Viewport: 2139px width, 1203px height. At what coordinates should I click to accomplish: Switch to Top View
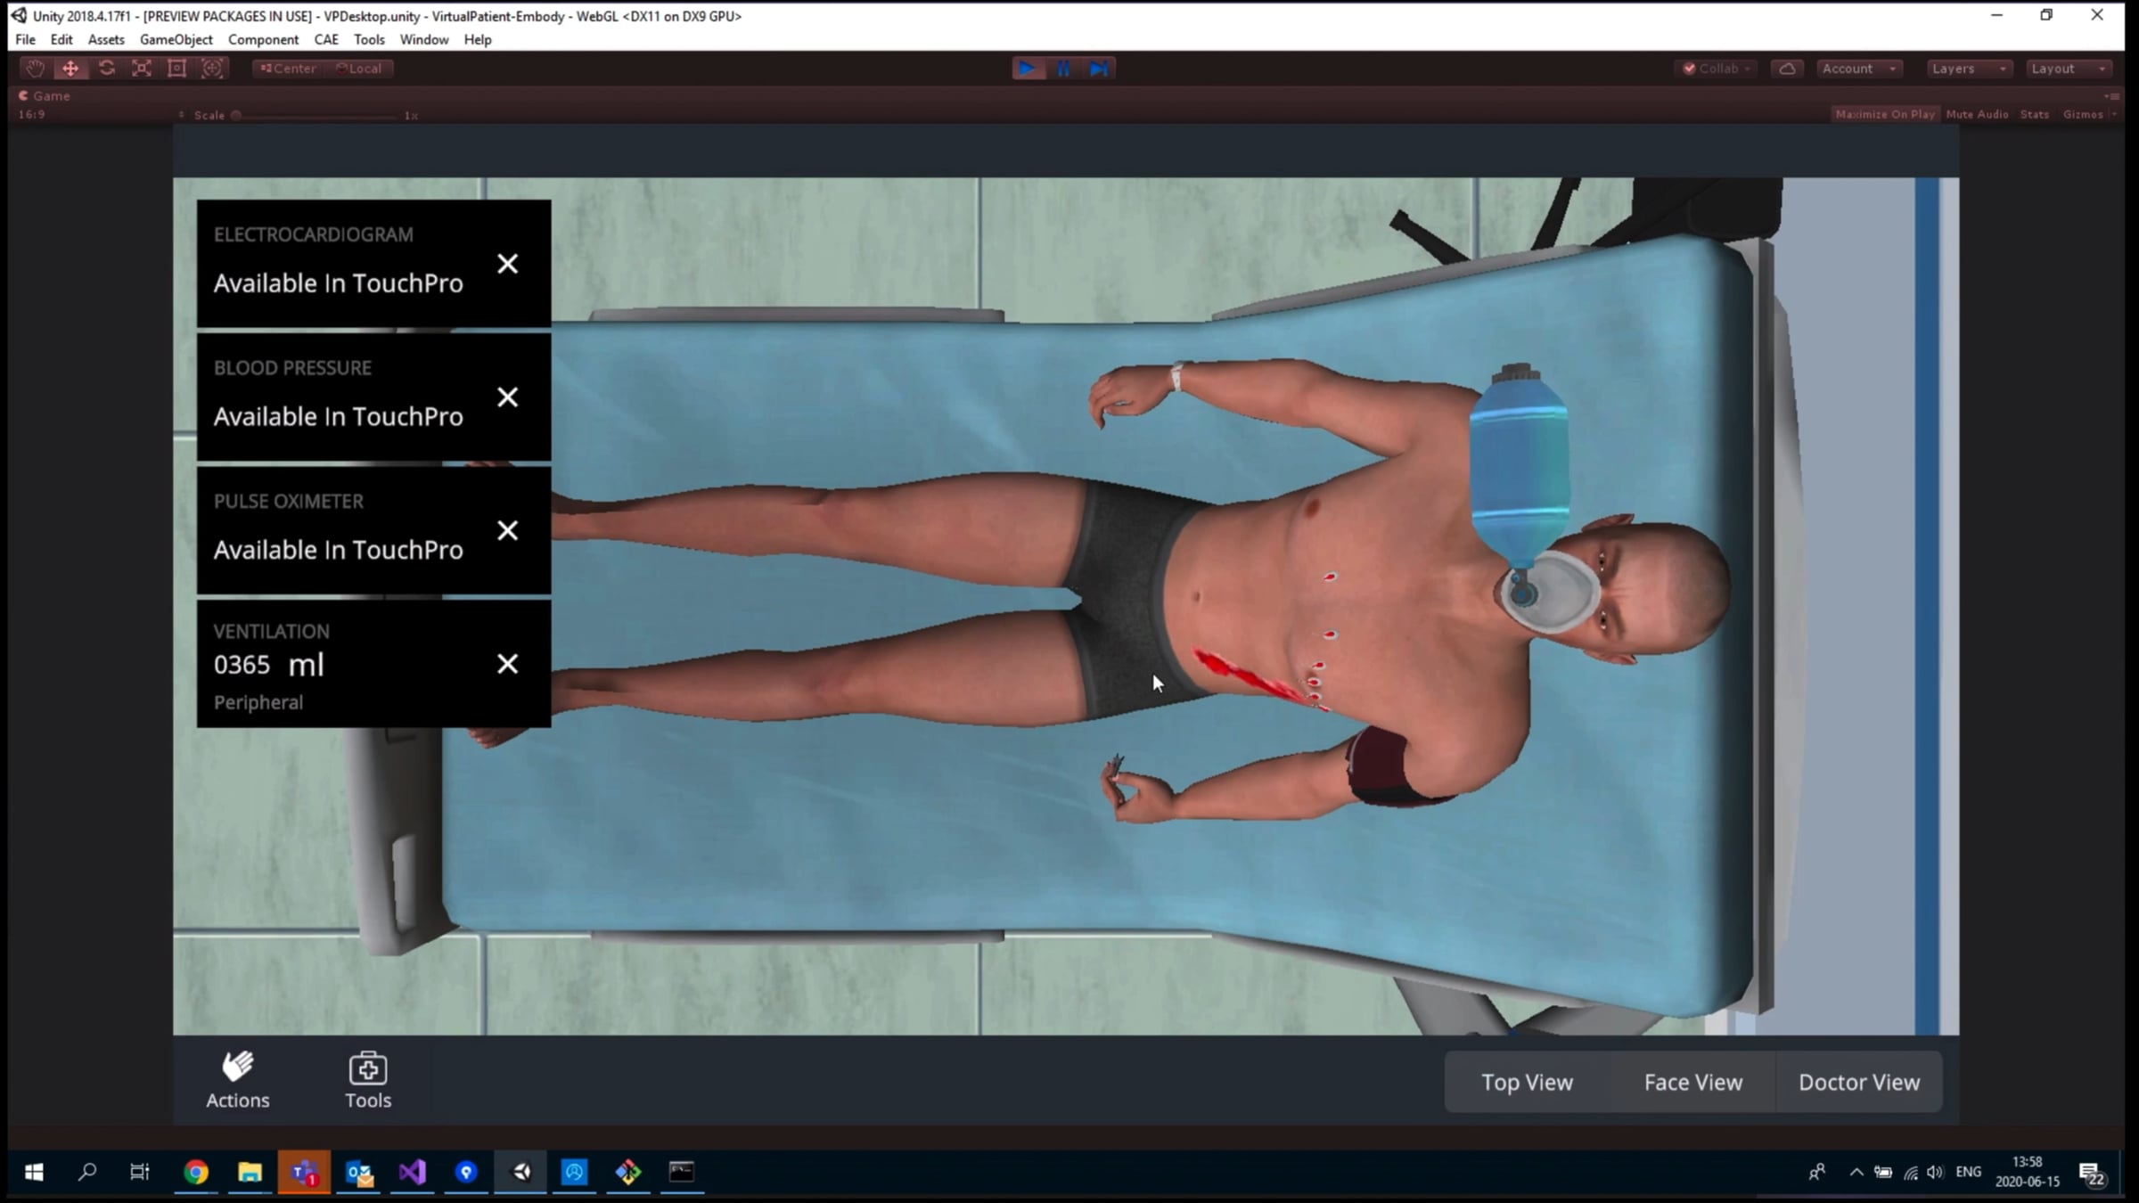click(x=1527, y=1082)
